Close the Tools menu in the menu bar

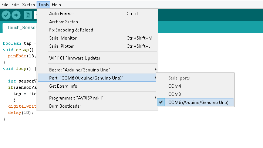tap(43, 5)
